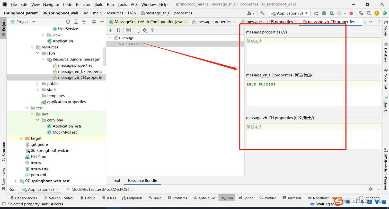Show the hidden editor tabs list
389x209 pixels.
point(371,22)
